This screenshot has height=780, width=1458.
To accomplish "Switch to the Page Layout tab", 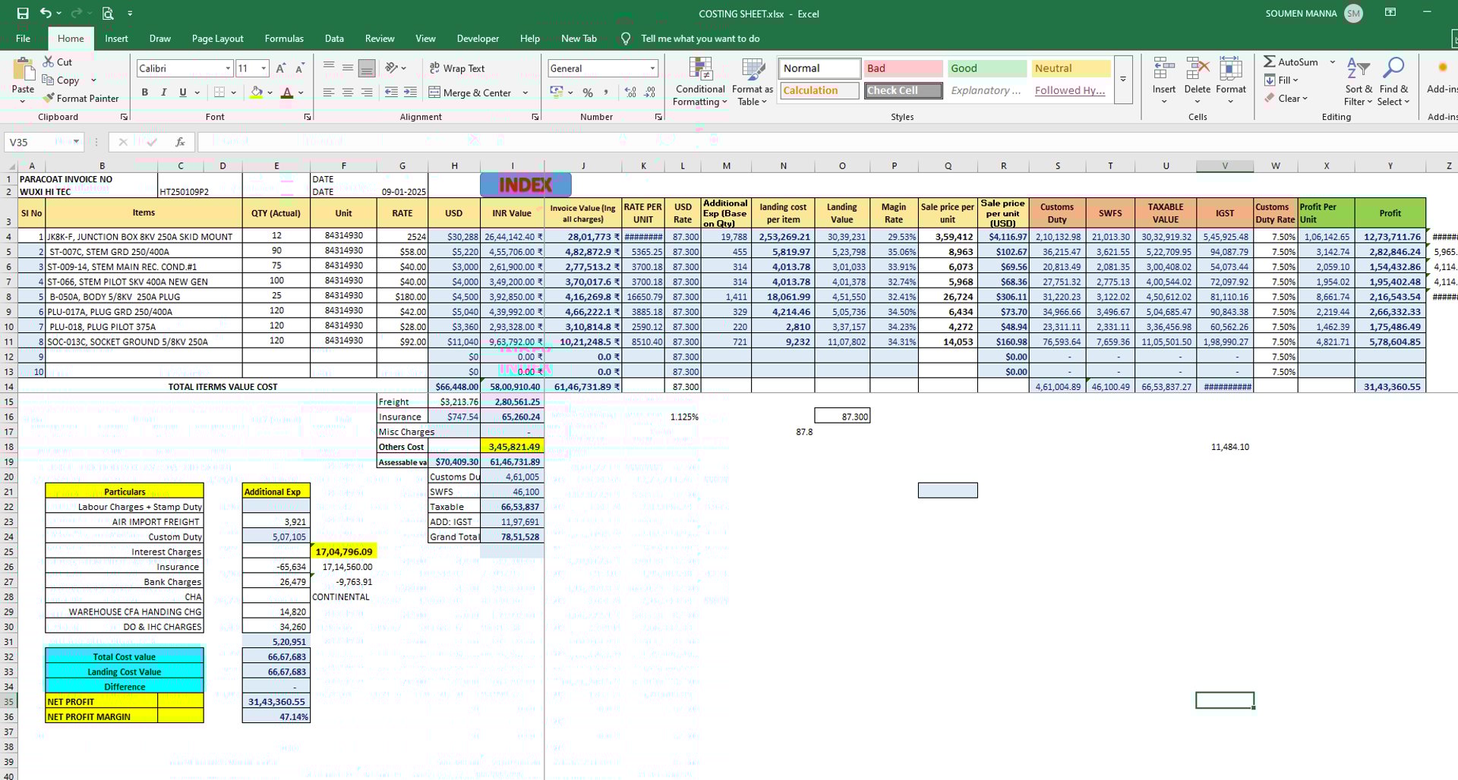I will tap(217, 38).
